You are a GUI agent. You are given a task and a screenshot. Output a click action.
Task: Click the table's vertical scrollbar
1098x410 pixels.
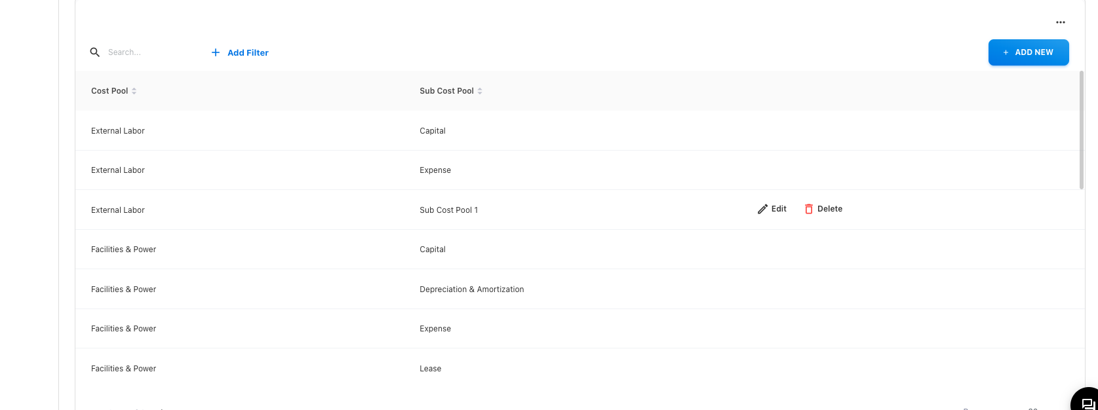[1081, 130]
